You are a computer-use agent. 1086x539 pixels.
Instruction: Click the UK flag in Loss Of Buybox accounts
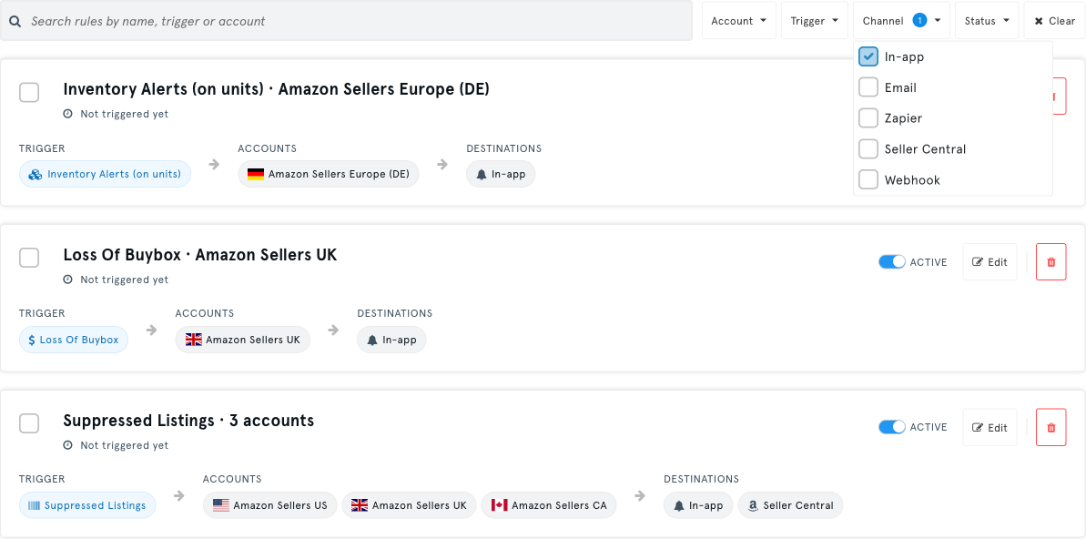[194, 341]
